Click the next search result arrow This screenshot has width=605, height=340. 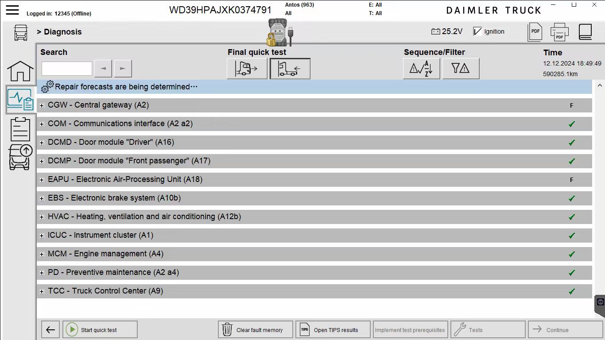tap(123, 69)
